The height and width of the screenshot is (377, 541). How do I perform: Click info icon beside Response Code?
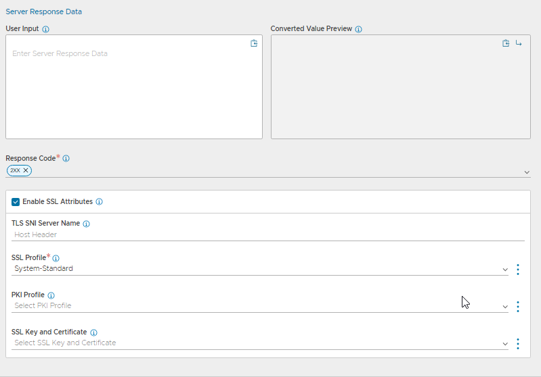tap(66, 158)
